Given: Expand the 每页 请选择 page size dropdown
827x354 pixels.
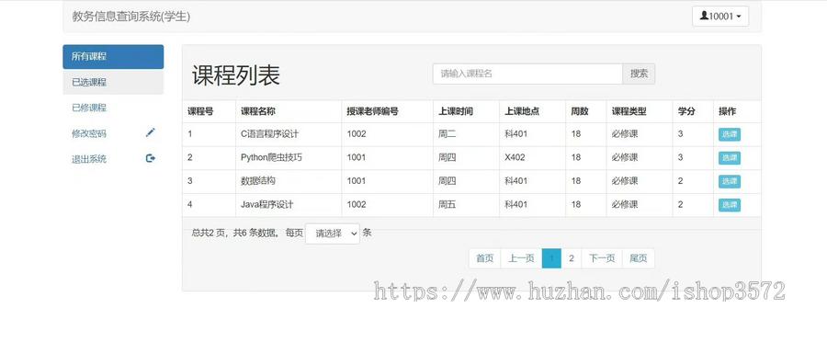Looking at the screenshot, I should (x=333, y=234).
